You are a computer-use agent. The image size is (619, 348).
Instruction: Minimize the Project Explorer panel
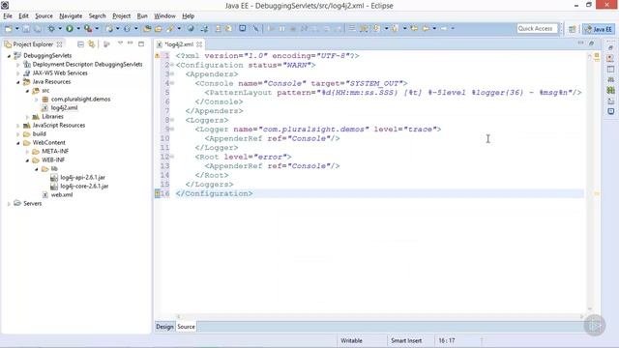[x=131, y=43]
